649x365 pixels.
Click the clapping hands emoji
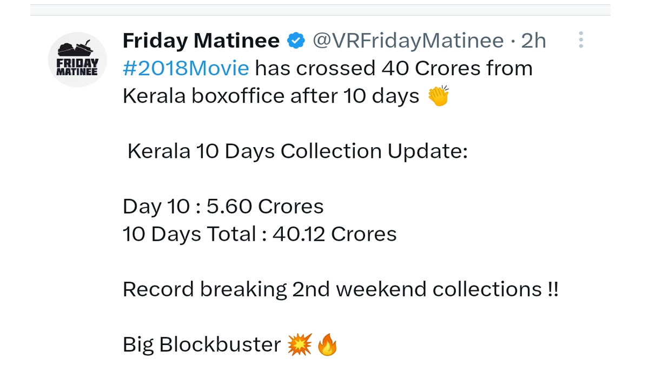tap(438, 96)
